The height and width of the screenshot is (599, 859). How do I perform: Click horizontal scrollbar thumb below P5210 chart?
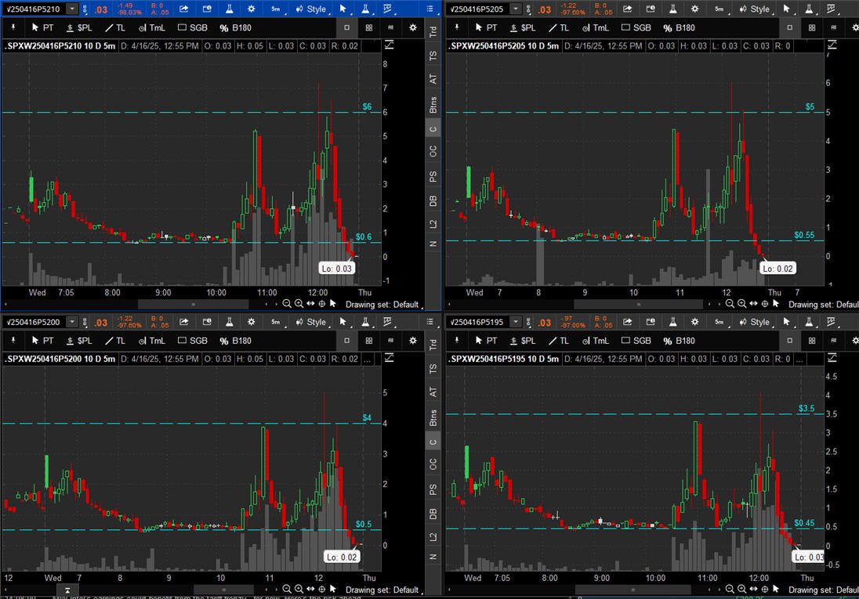193,304
